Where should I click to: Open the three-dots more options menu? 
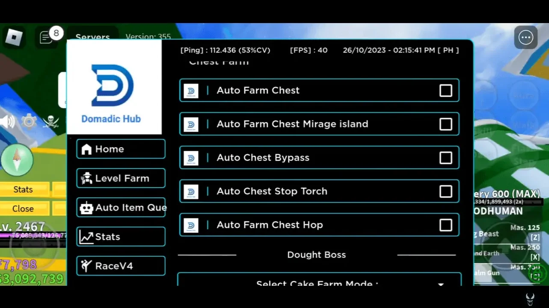[x=525, y=38]
